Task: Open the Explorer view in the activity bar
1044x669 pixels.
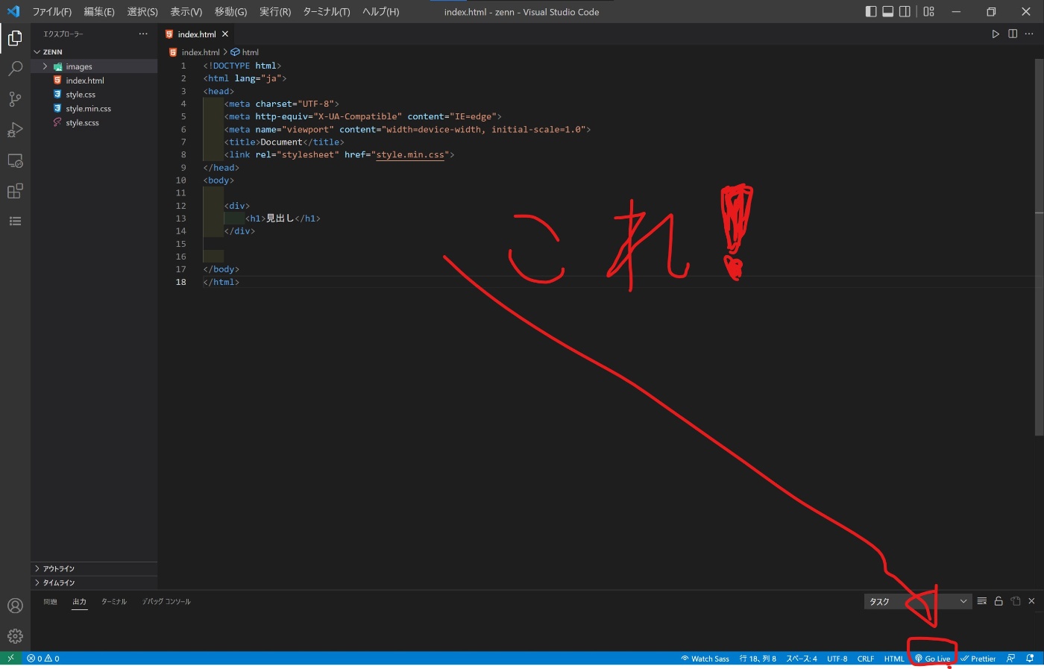Action: [15, 38]
